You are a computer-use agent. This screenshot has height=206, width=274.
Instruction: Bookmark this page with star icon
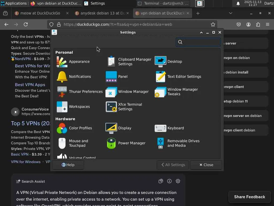pos(213,24)
